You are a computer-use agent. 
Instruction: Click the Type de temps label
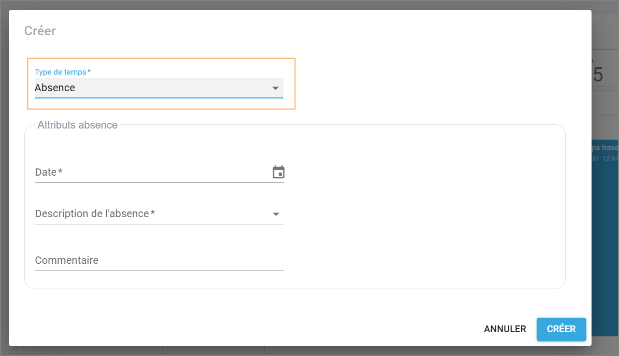click(x=60, y=72)
